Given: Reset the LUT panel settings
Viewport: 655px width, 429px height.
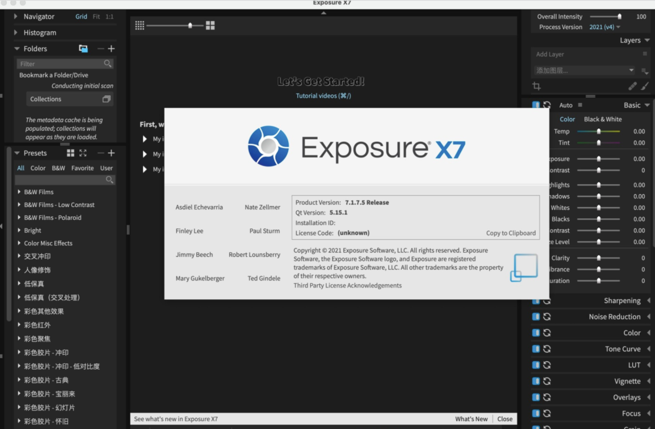Looking at the screenshot, I should [547, 365].
